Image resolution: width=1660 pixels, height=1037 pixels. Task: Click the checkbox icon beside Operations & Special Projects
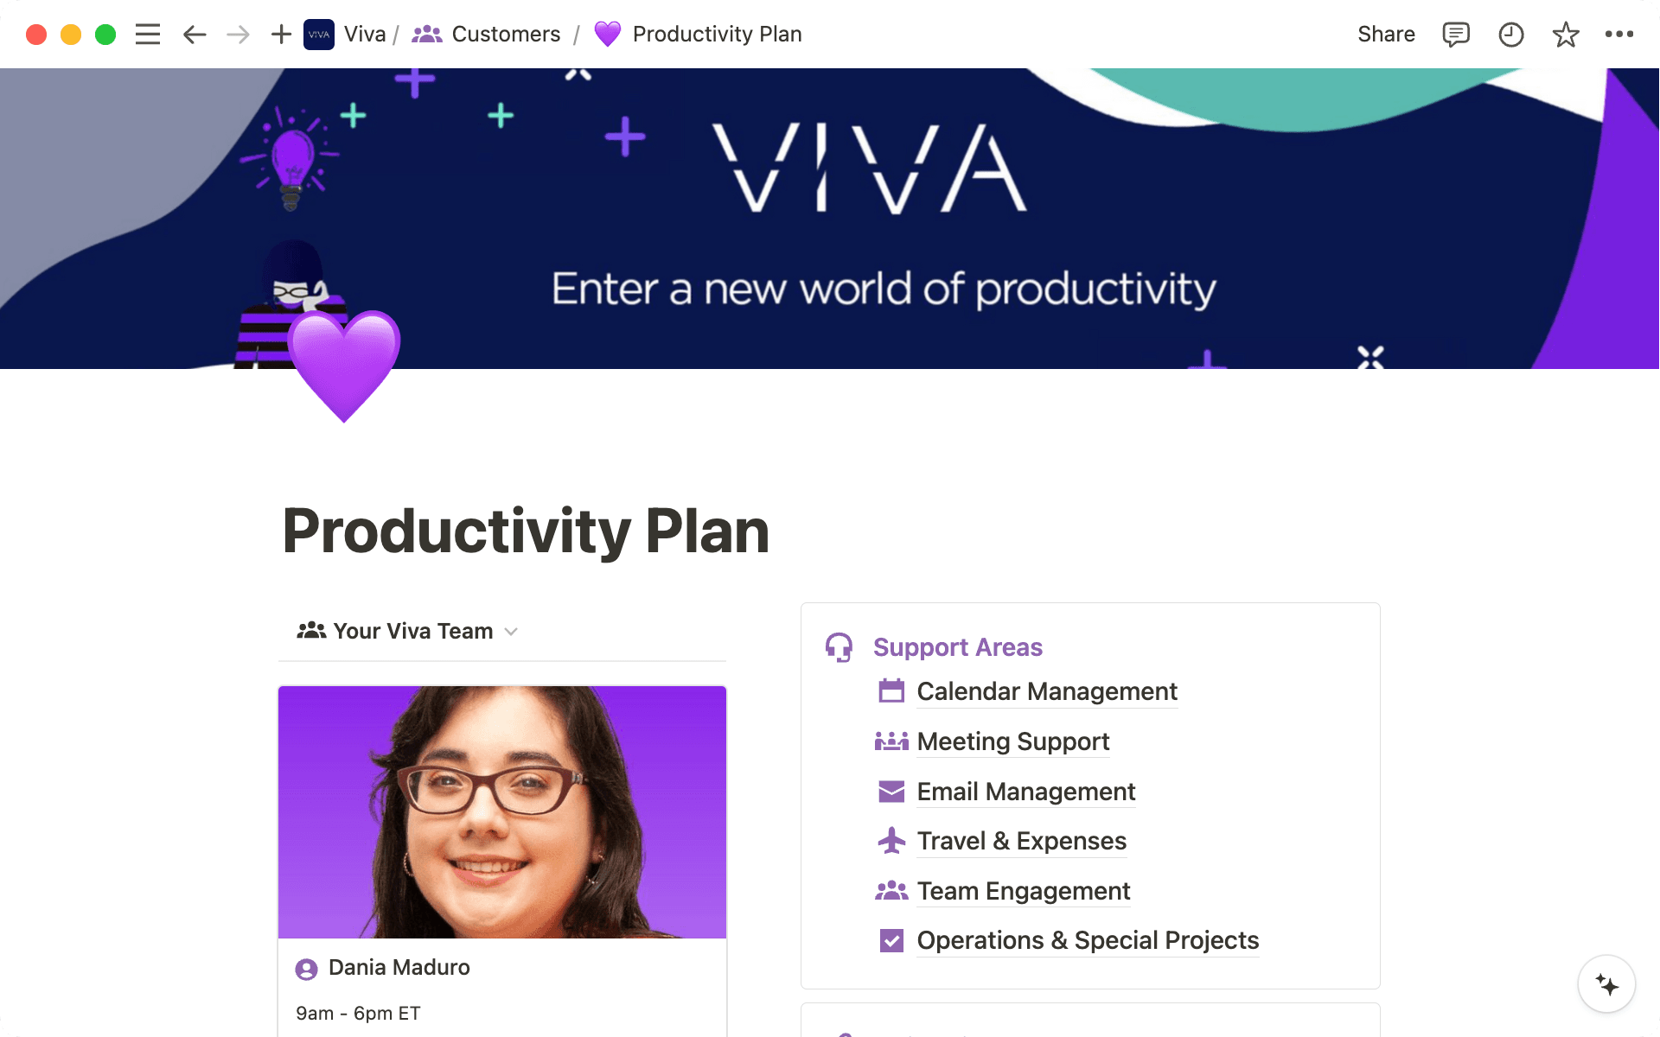(x=891, y=940)
